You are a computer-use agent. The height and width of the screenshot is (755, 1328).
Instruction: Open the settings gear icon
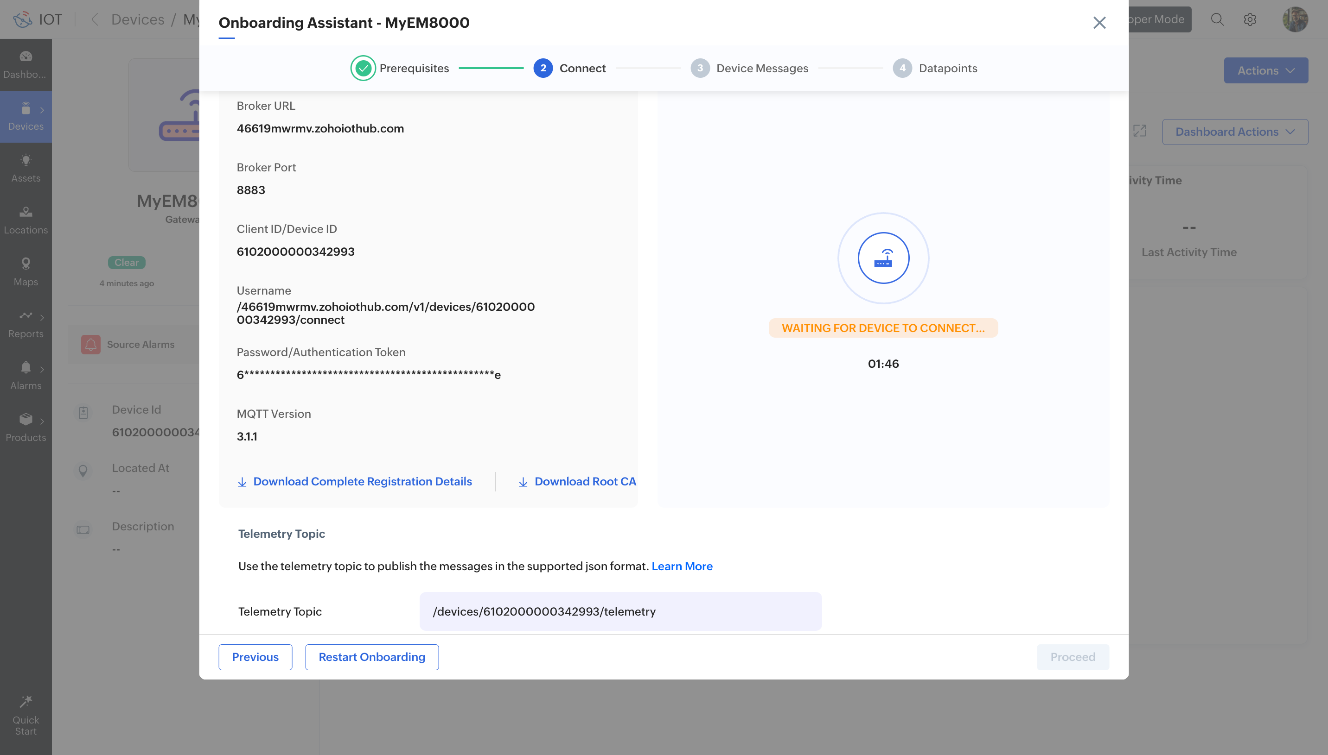[x=1250, y=20]
